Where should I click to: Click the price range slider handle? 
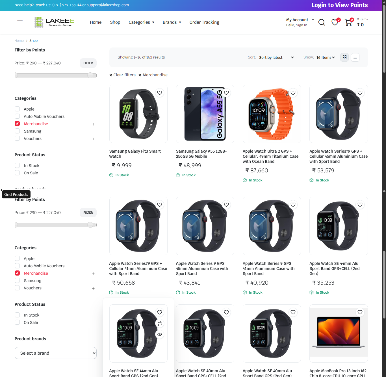click(90, 75)
